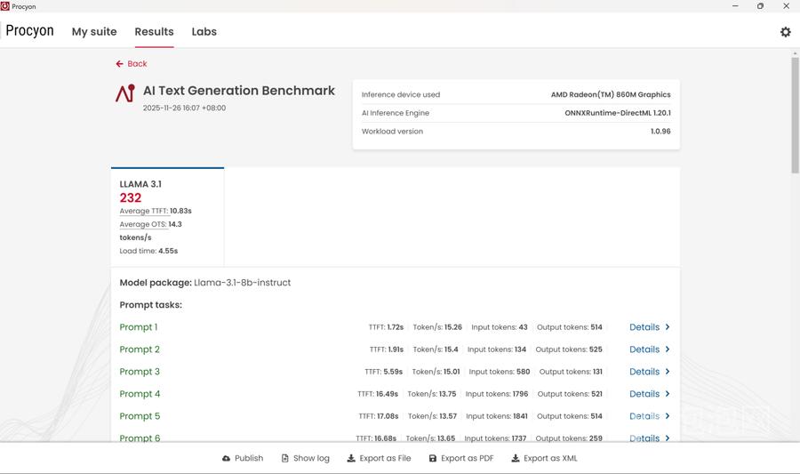Expand Details for Prompt 3
Viewport: 800px width, 474px height.
649,372
